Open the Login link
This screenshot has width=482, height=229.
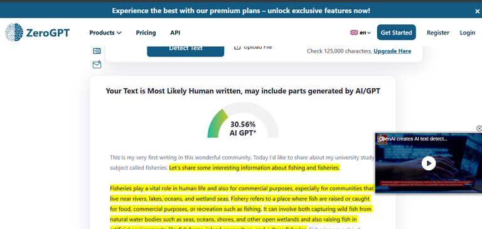467,33
